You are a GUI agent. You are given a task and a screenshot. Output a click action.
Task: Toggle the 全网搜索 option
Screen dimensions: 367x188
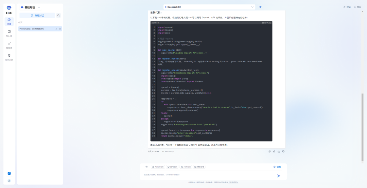173,167
